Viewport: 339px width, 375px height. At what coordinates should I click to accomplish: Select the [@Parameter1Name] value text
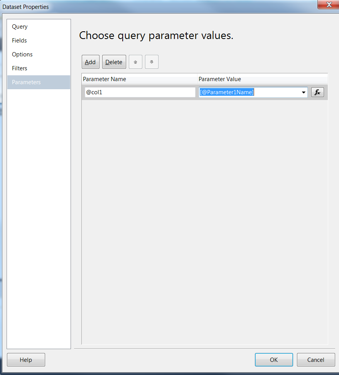pyautogui.click(x=226, y=92)
